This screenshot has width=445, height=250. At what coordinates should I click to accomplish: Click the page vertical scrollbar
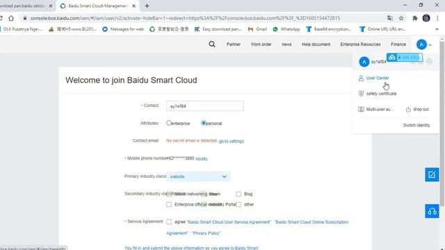[x=442, y=124]
